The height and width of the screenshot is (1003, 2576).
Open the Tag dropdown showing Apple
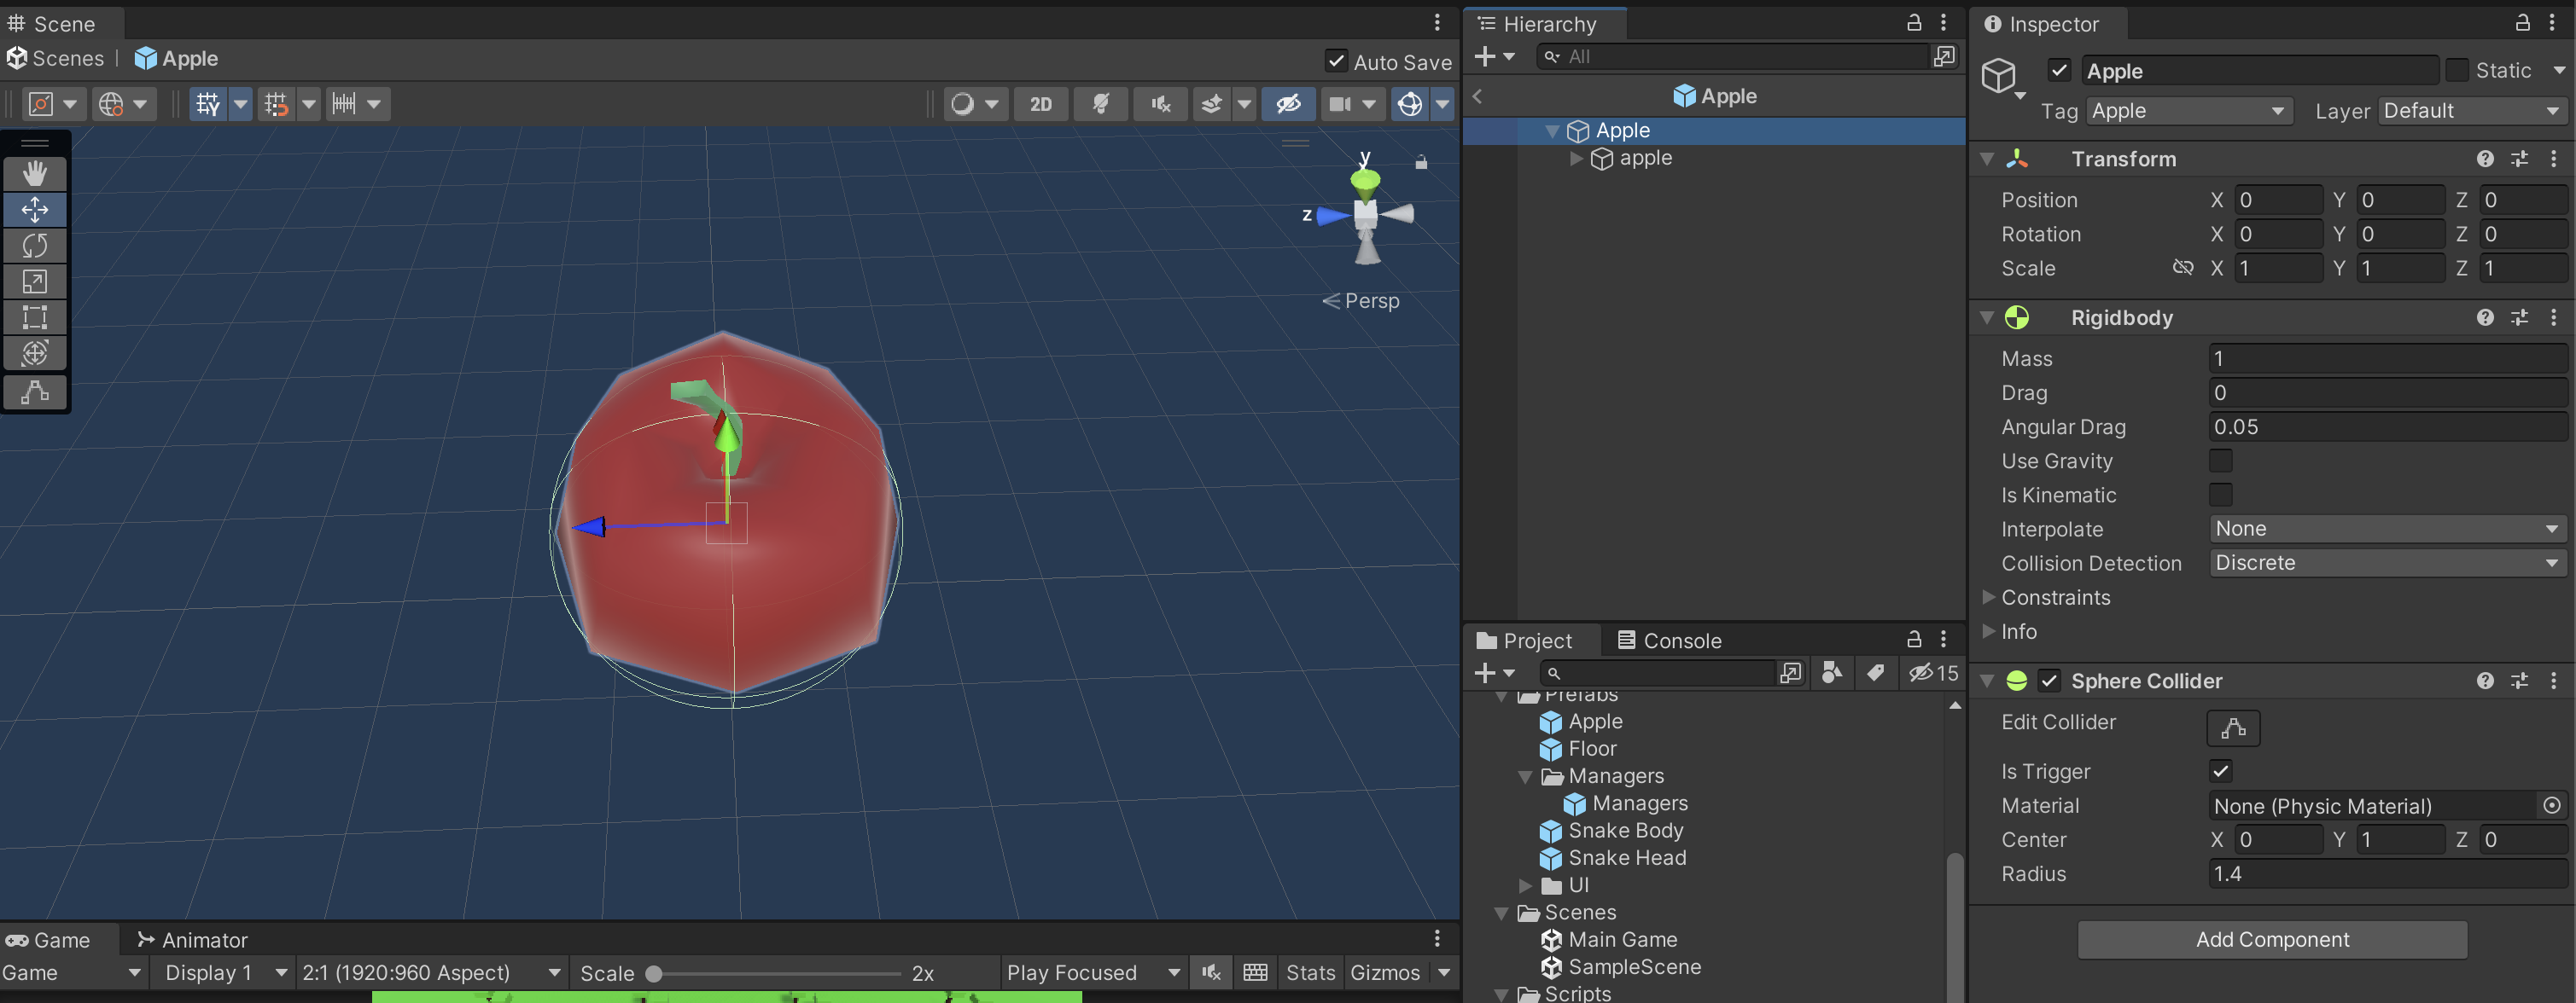point(2188,111)
